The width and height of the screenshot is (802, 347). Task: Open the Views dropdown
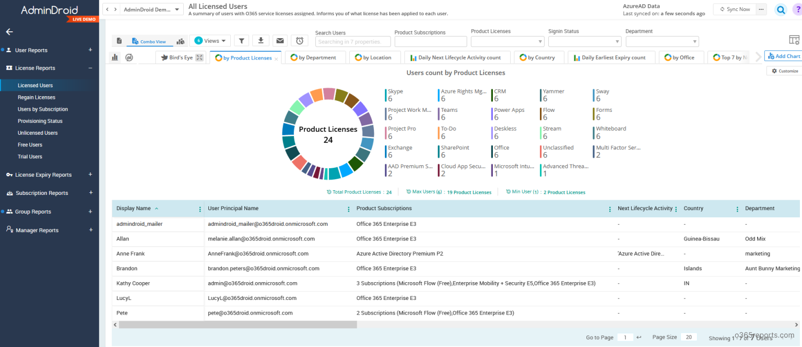coord(210,41)
